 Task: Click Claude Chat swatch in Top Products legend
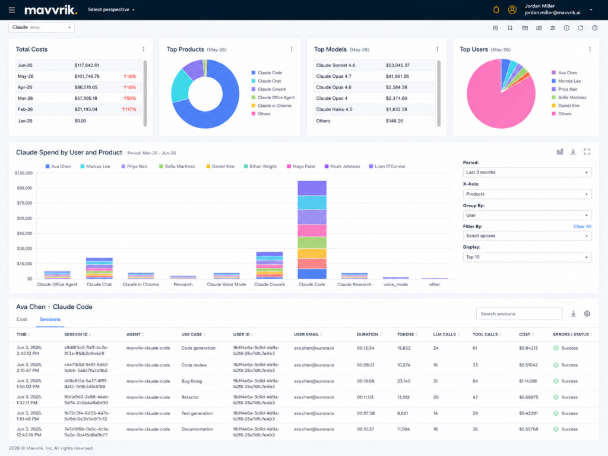(x=254, y=81)
